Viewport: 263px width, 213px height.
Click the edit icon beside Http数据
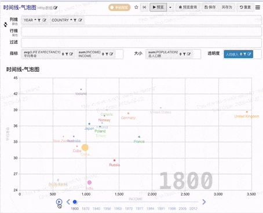tap(56, 8)
